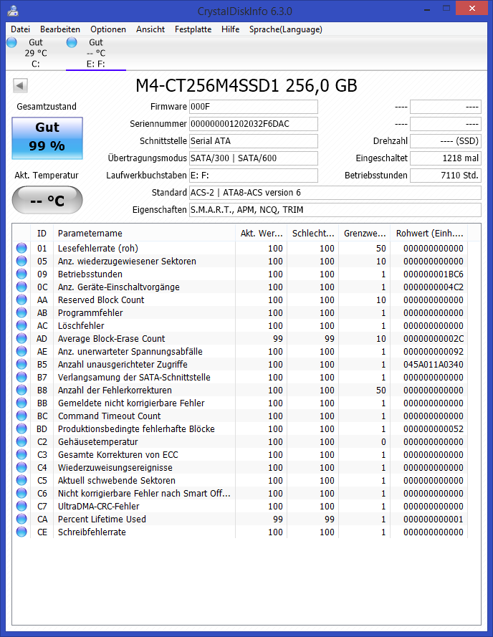Select raw value 045A011A0340
493x637 pixels.
click(434, 365)
